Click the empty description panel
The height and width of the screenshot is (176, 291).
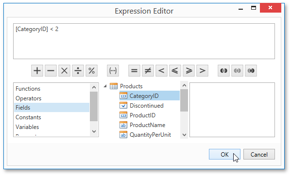(x=232, y=110)
